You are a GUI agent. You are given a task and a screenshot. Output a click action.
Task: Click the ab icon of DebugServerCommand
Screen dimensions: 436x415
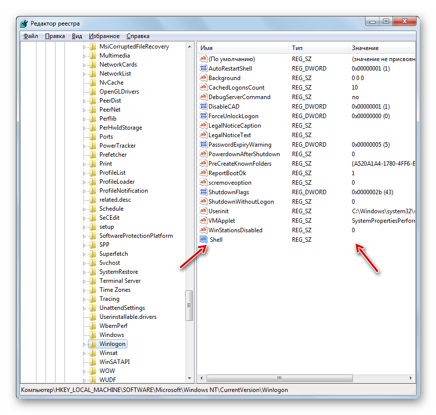coord(203,97)
